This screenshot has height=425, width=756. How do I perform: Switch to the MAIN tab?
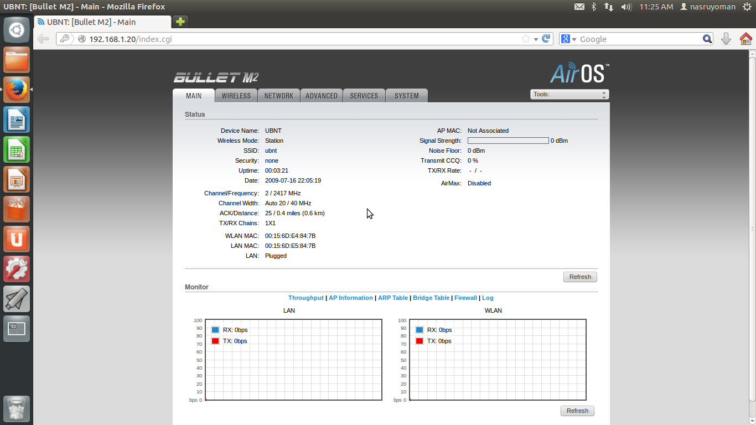(194, 96)
